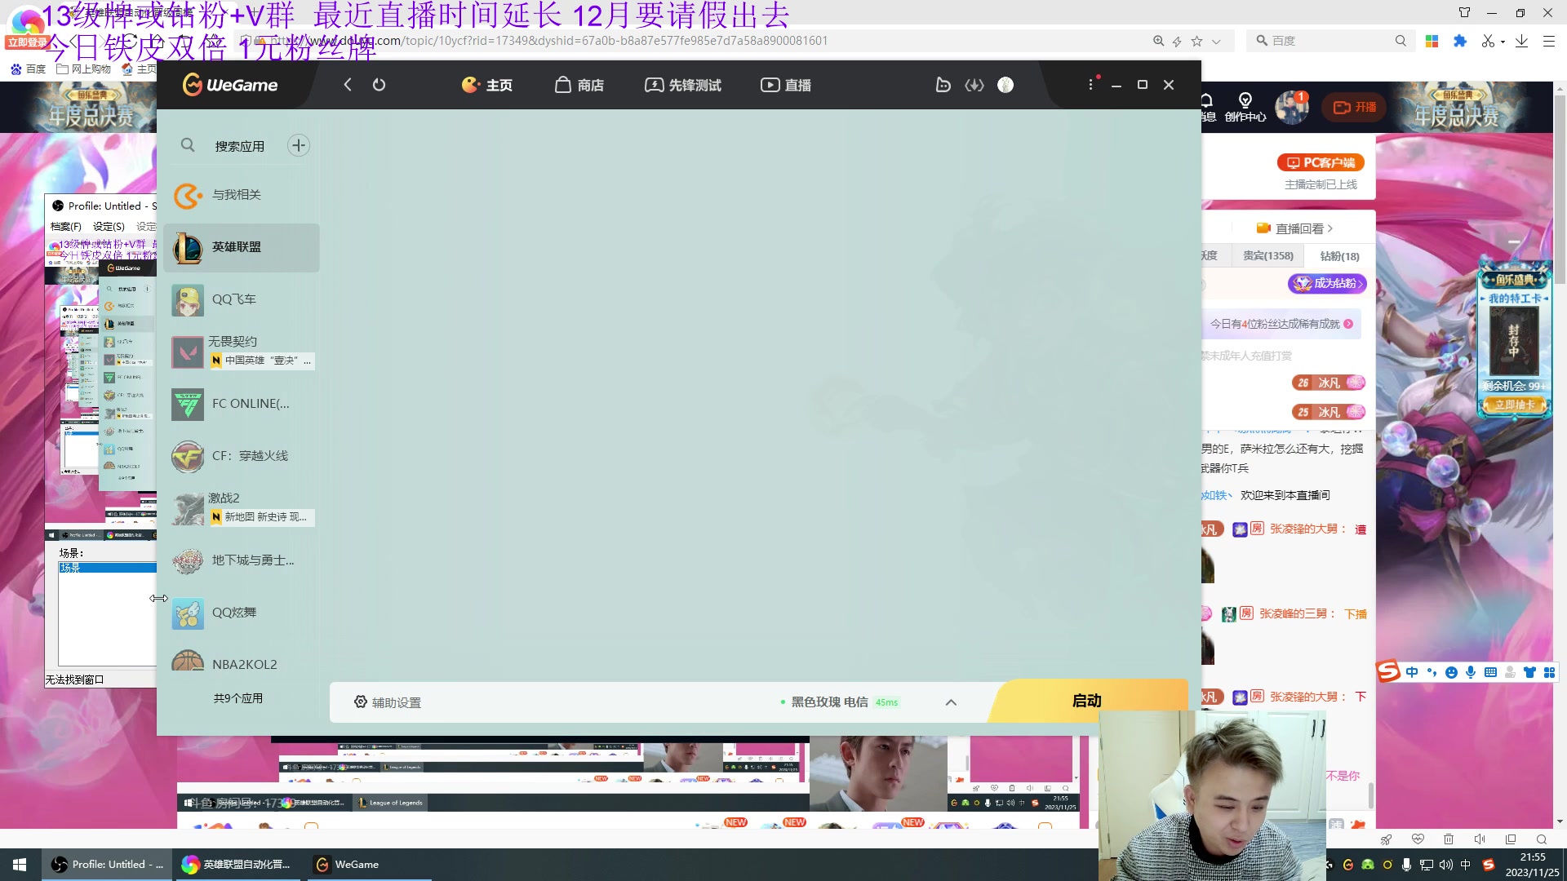Screen dimensions: 1567x881
Task: Click streamer avatar with notification badge
Action: (1291, 107)
